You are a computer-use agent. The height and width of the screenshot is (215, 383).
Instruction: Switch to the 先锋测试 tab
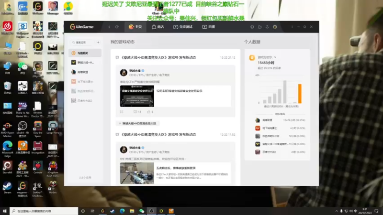pyautogui.click(x=183, y=27)
